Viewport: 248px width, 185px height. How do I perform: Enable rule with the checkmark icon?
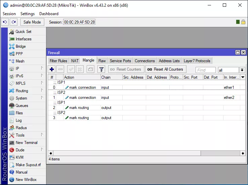[x=71, y=69]
